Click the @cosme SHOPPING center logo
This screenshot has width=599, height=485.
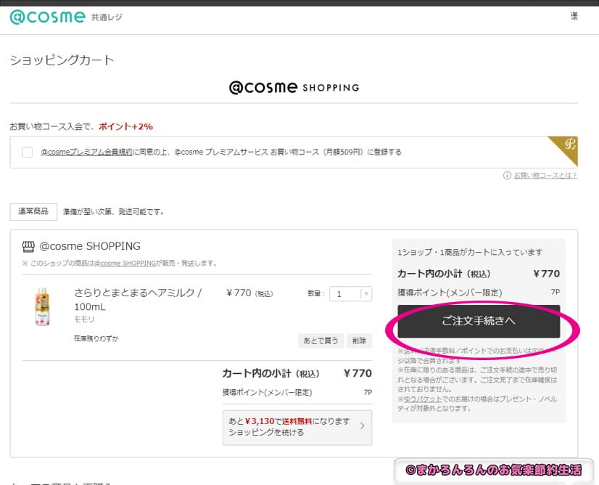(x=294, y=87)
